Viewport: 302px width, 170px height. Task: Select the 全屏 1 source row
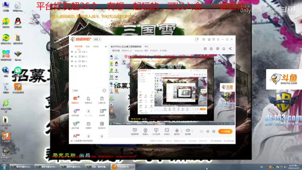(x=89, y=66)
